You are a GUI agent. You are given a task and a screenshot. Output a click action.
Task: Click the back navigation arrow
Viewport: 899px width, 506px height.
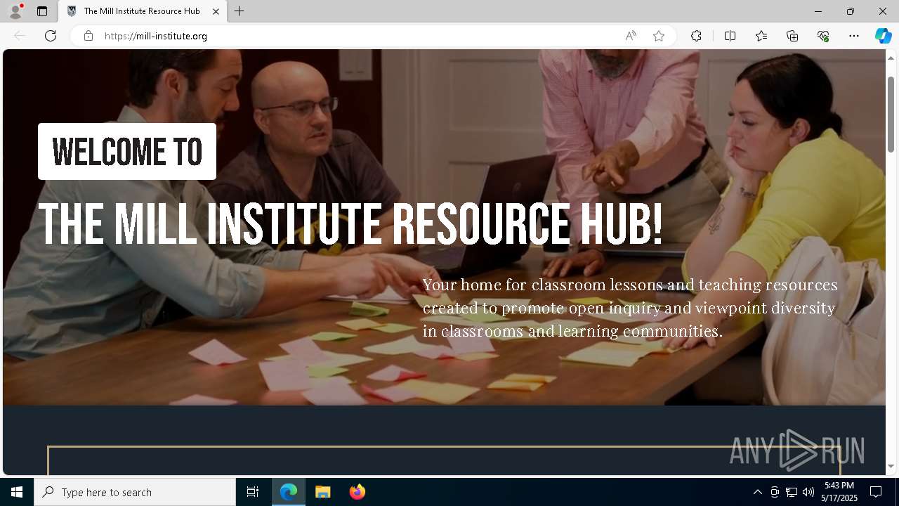click(20, 36)
